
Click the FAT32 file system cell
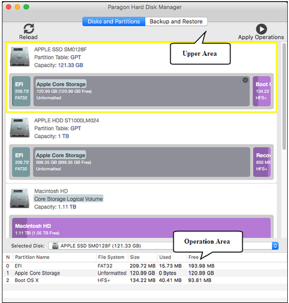pyautogui.click(x=105, y=266)
